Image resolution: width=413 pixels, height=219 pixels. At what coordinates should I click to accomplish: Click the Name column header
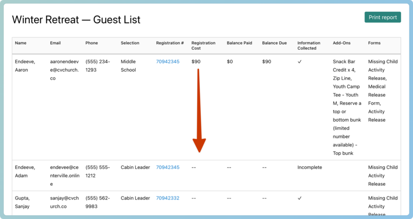pyautogui.click(x=21, y=43)
